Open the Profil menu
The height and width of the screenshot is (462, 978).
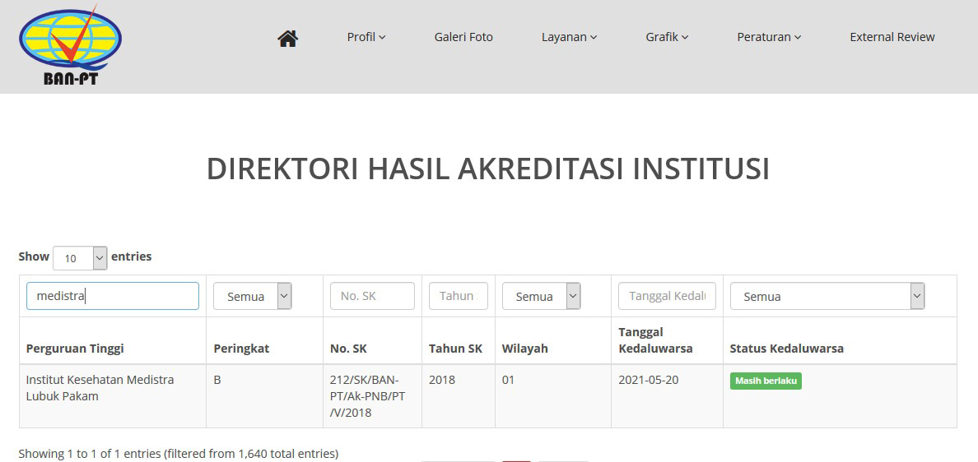(366, 37)
